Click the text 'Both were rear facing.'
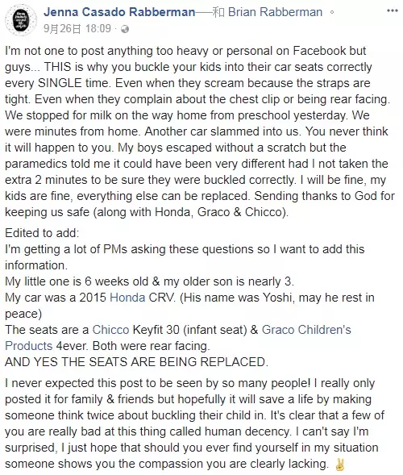This screenshot has height=475, width=403. (151, 346)
